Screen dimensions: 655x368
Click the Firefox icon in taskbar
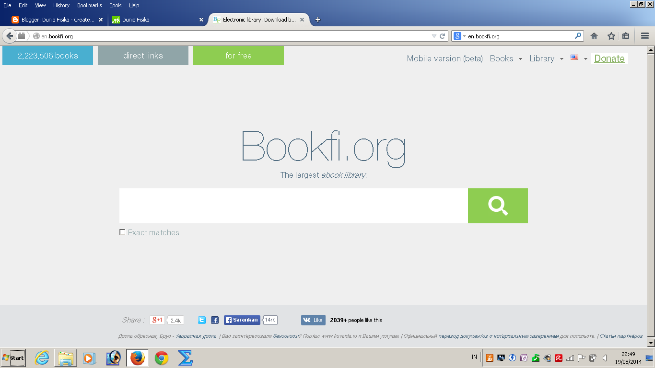[x=138, y=358]
